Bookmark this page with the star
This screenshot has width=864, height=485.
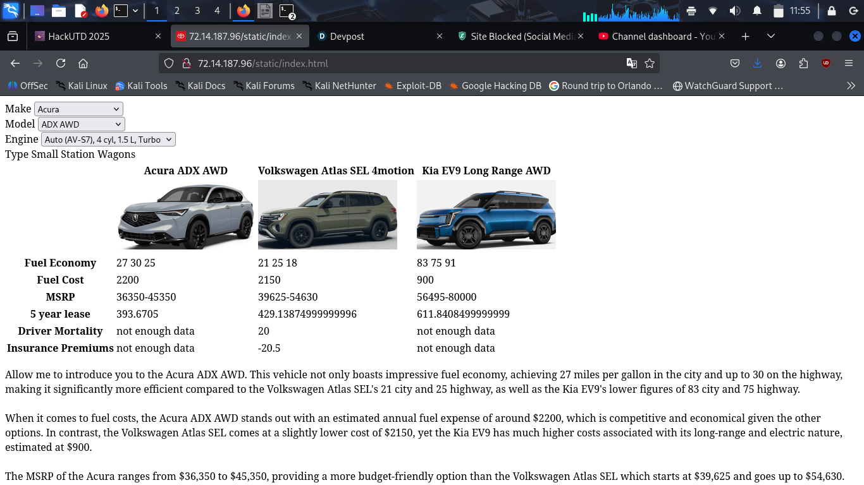tap(650, 63)
